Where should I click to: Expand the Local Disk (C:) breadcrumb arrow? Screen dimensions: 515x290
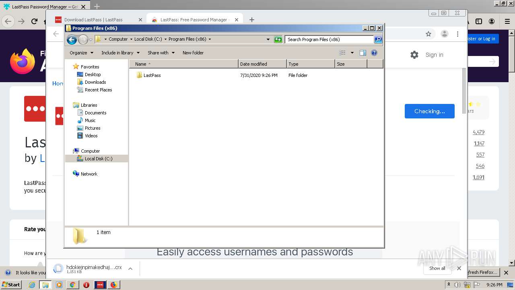(x=165, y=39)
